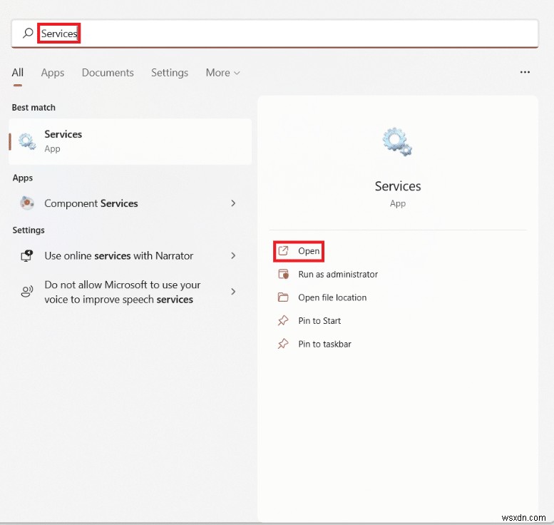The height and width of the screenshot is (525, 554).
Task: Click the Component Services app icon
Action: pyautogui.click(x=27, y=203)
